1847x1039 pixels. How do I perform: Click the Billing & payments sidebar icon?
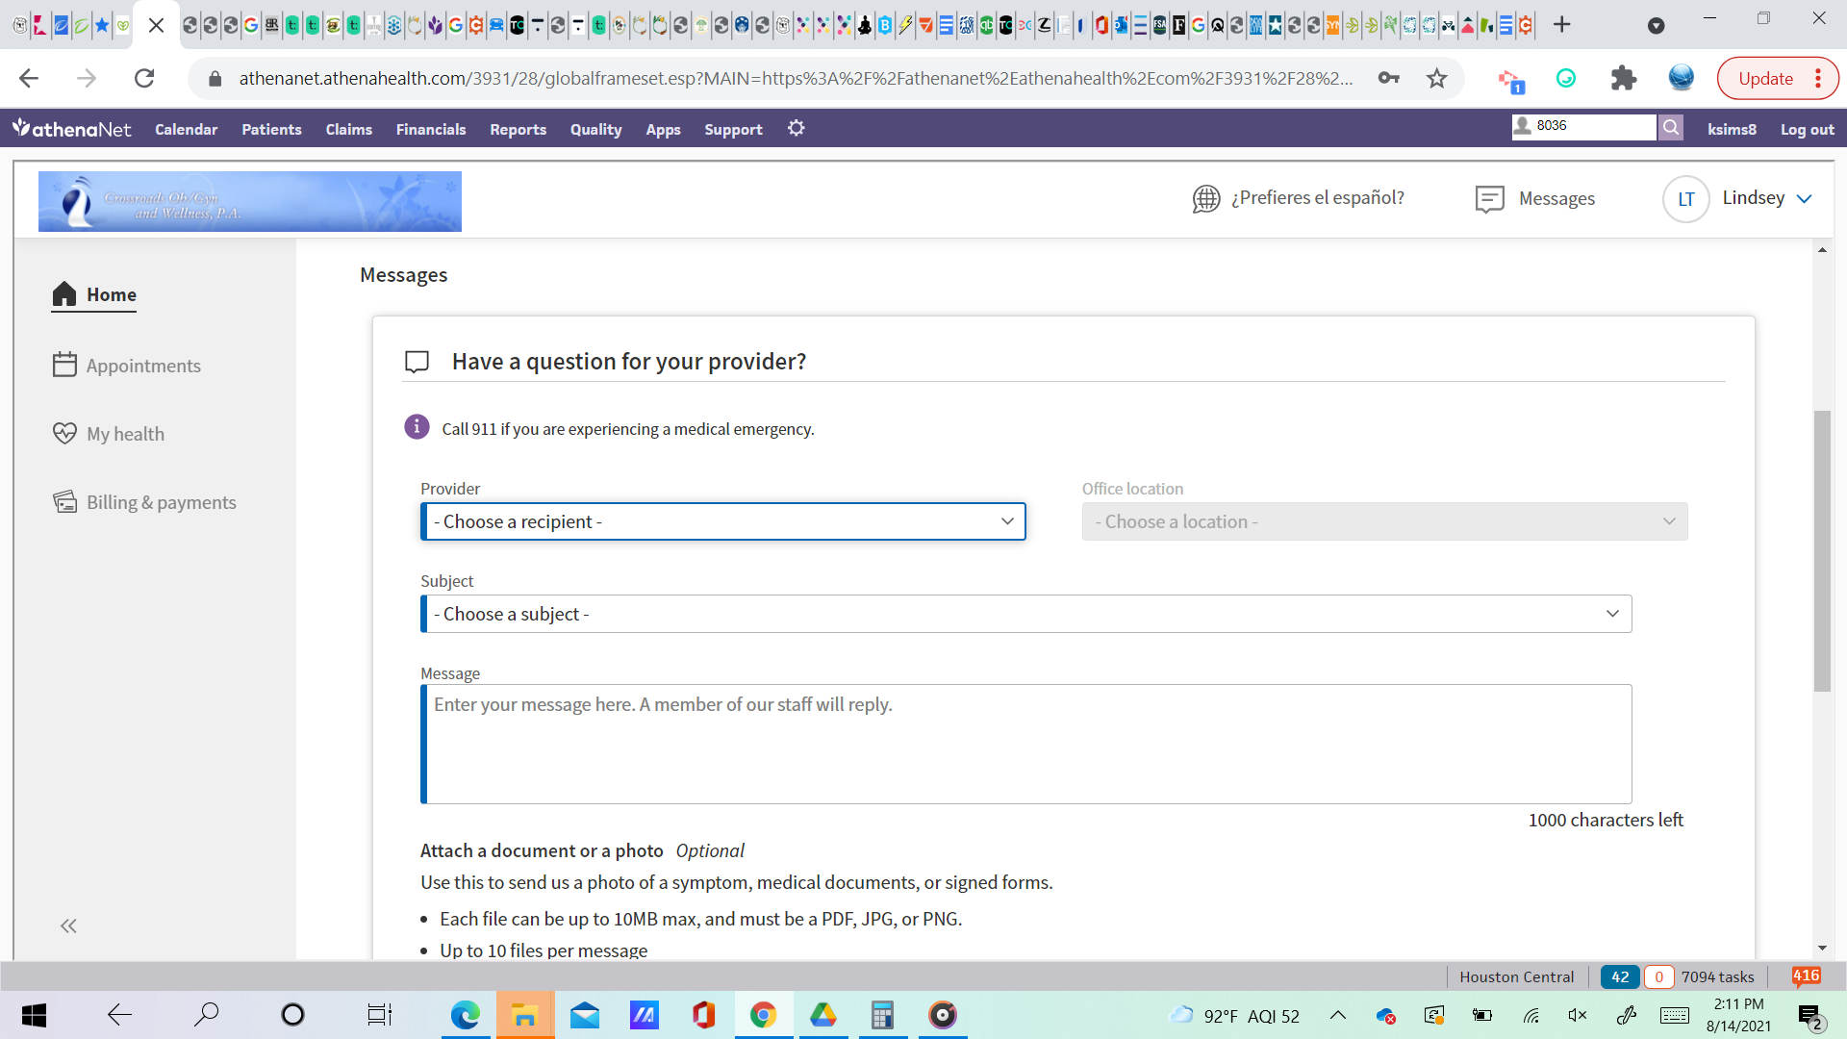pos(64,502)
